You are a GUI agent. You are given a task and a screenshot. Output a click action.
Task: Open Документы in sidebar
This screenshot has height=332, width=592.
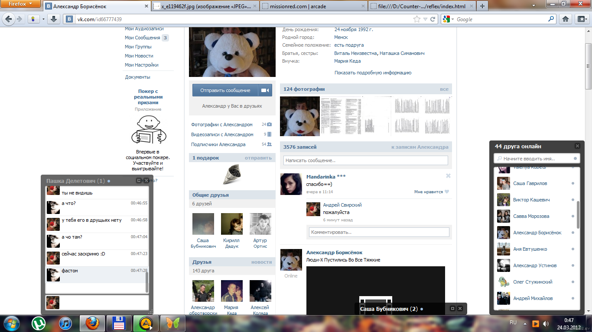pos(138,77)
